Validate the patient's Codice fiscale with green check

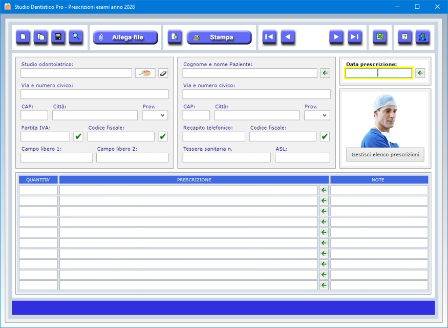click(325, 136)
